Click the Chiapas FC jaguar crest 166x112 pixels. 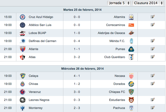pyautogui.click(x=131, y=92)
